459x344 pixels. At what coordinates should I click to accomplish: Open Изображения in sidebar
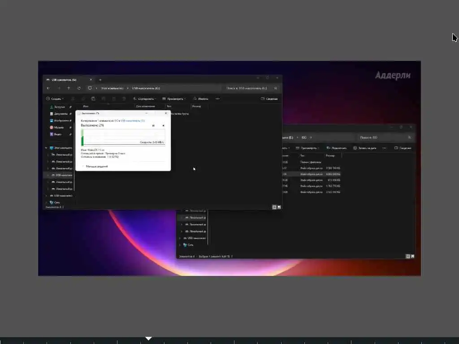59,120
